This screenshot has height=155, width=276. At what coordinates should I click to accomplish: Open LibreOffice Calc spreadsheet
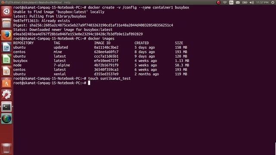pyautogui.click(x=6, y=59)
